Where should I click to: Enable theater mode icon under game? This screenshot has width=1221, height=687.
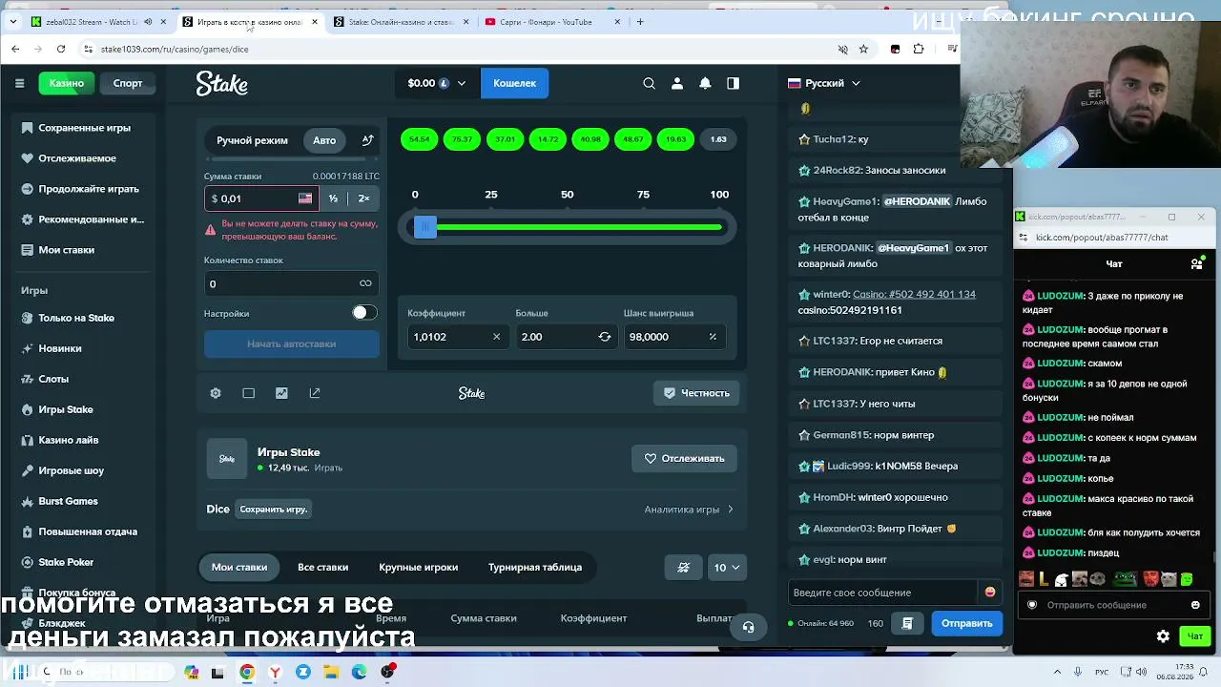248,393
